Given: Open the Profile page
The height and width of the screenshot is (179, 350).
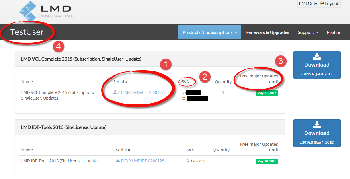Looking at the screenshot, I should (x=333, y=32).
